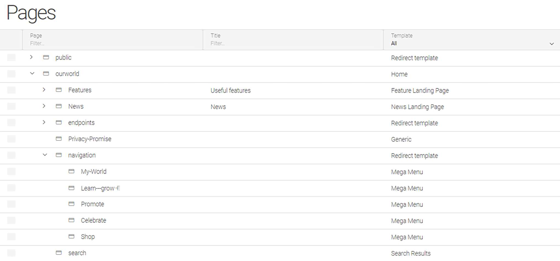Click the page icon beside My-World
Screen dimensions: 560x261
point(71,171)
